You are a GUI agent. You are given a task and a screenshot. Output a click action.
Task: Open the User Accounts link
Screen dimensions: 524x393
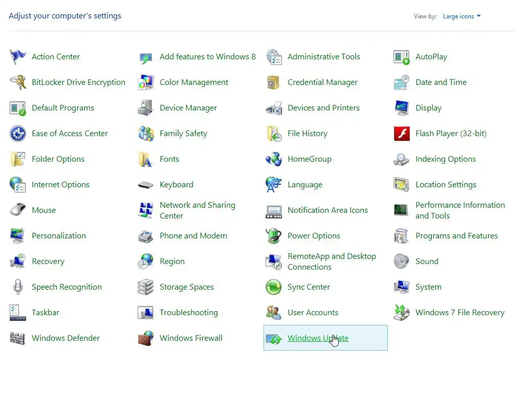pyautogui.click(x=313, y=313)
